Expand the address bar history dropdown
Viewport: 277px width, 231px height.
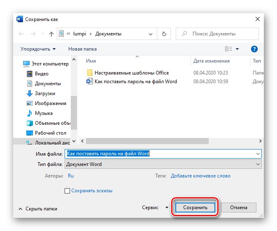pos(151,34)
